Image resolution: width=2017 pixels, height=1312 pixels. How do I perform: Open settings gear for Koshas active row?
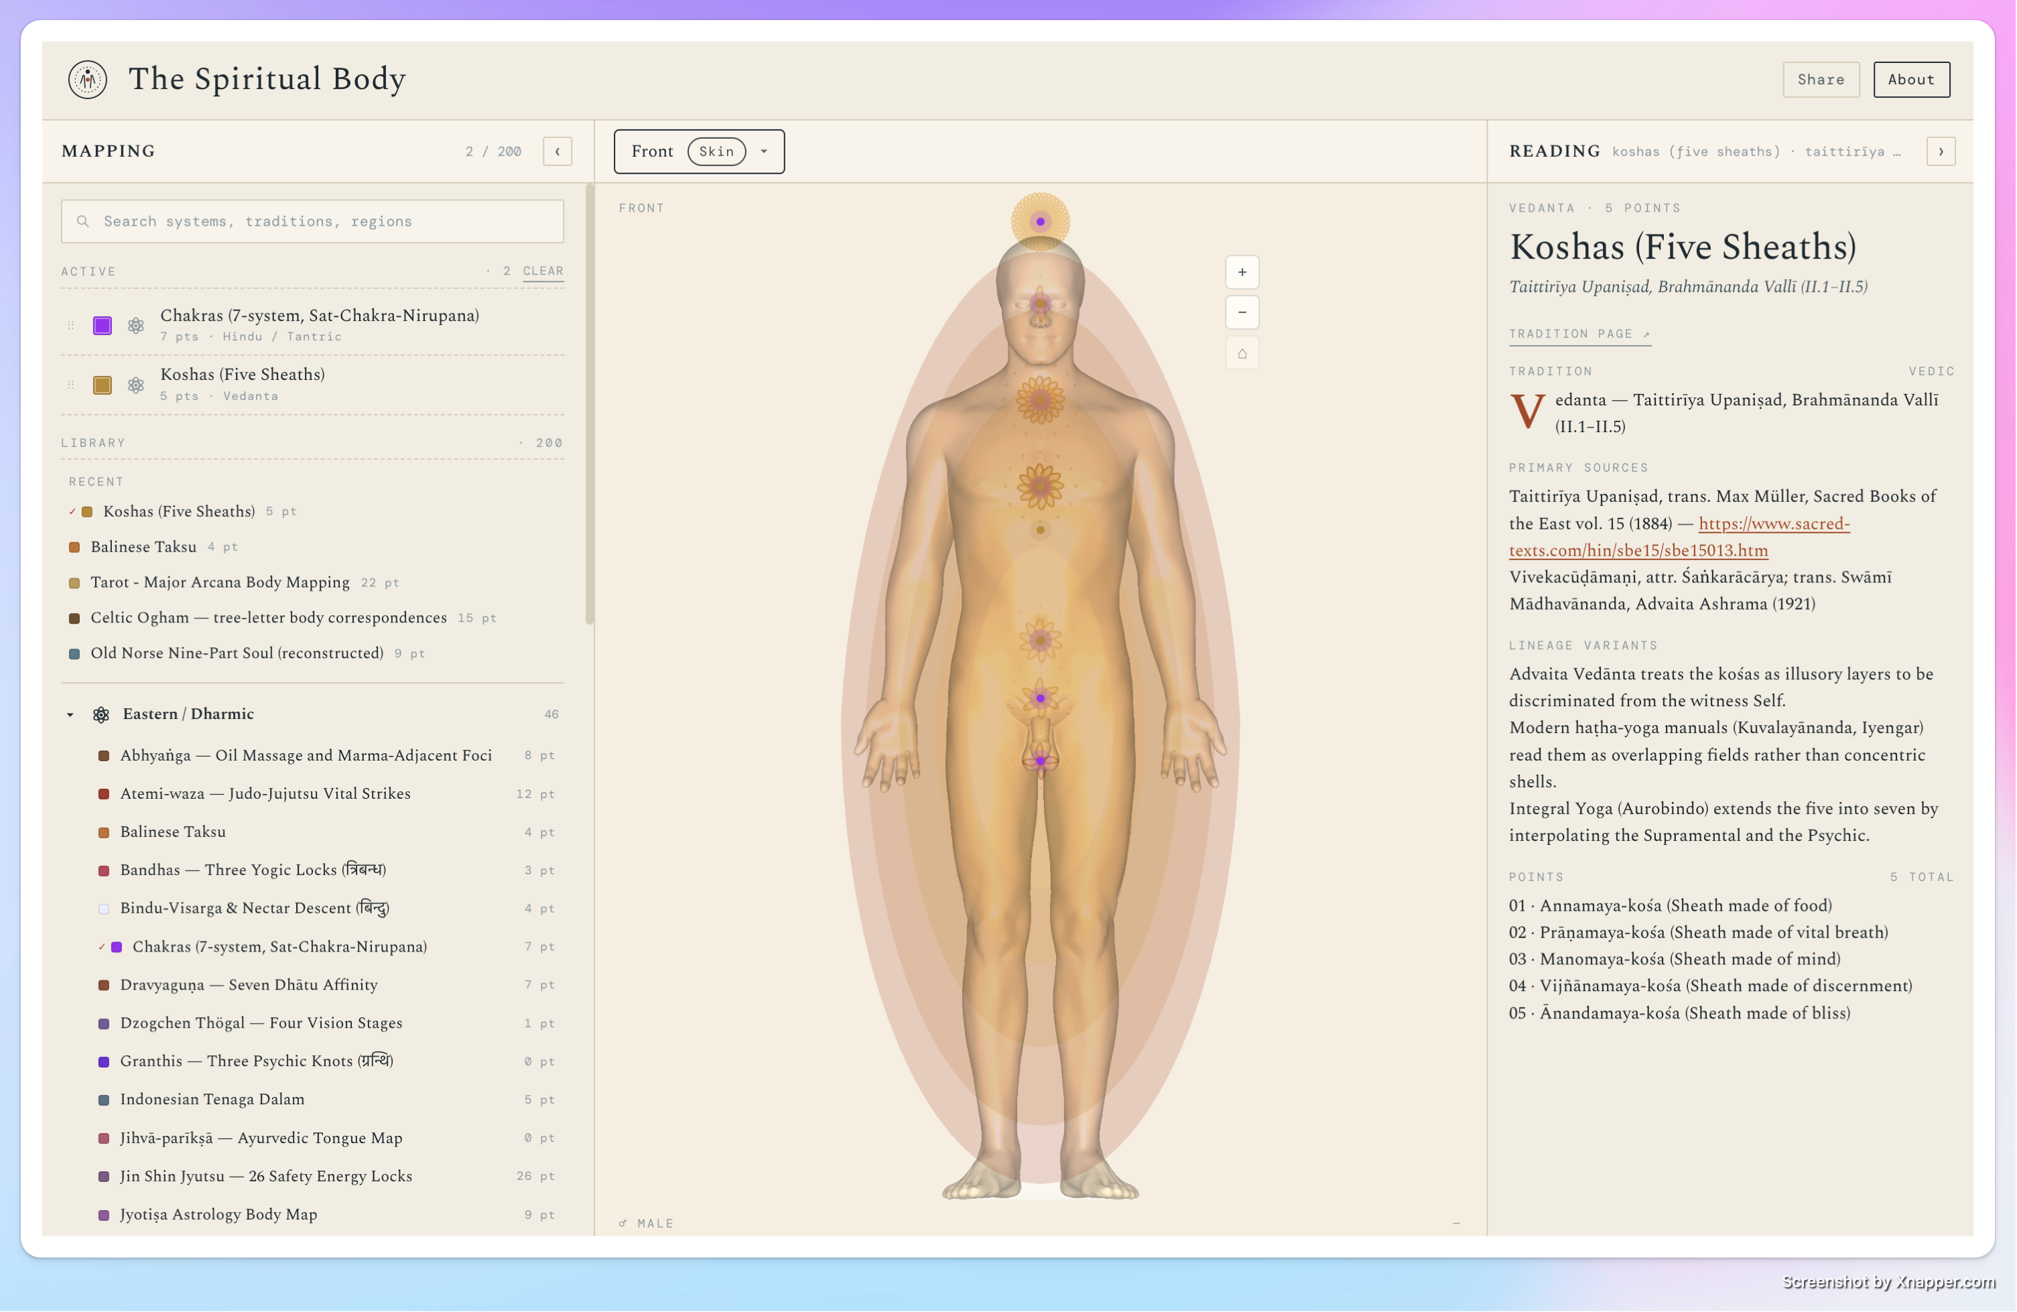point(135,386)
